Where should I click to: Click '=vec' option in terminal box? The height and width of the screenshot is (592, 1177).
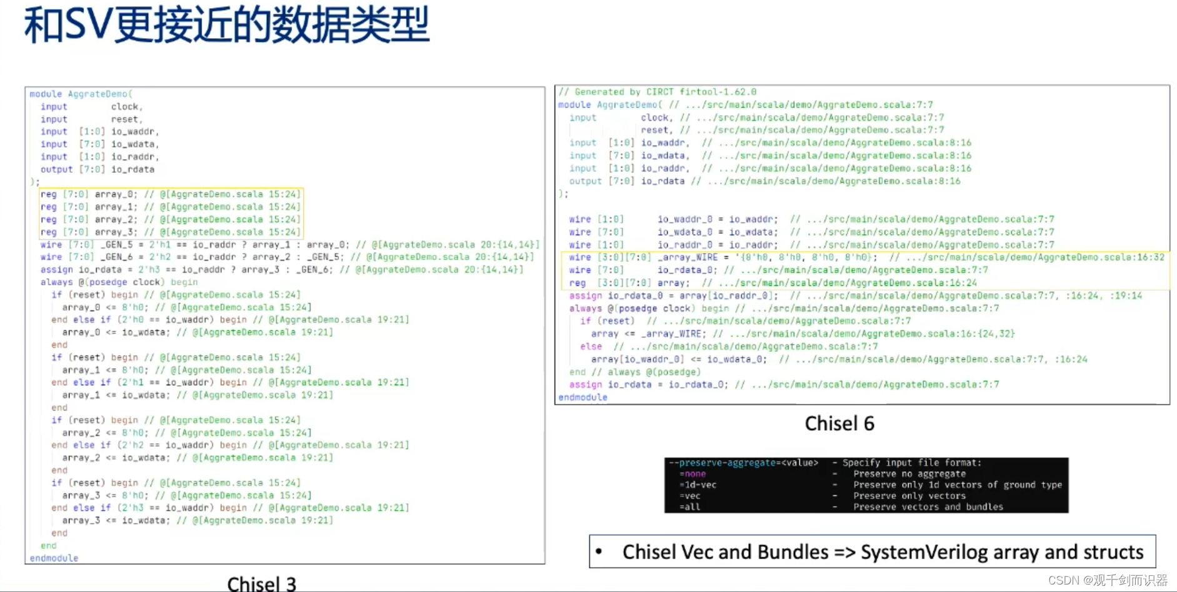(690, 496)
